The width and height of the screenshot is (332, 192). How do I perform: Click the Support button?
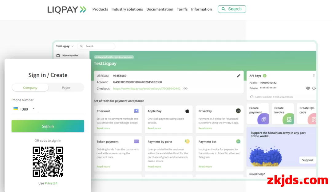coord(307,160)
